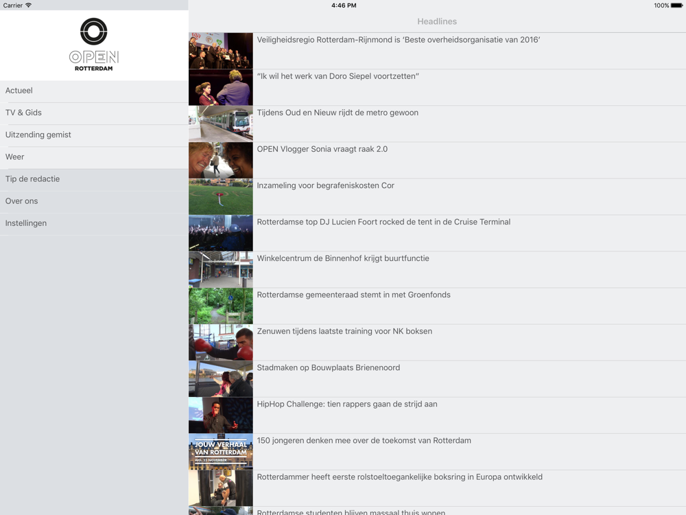Screen dimensions: 686x515
Task: Tap the OPEN Rotterdam logo
Action: click(93, 45)
